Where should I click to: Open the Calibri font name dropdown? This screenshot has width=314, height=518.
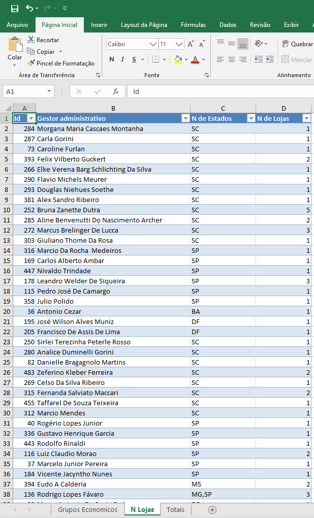153,44
